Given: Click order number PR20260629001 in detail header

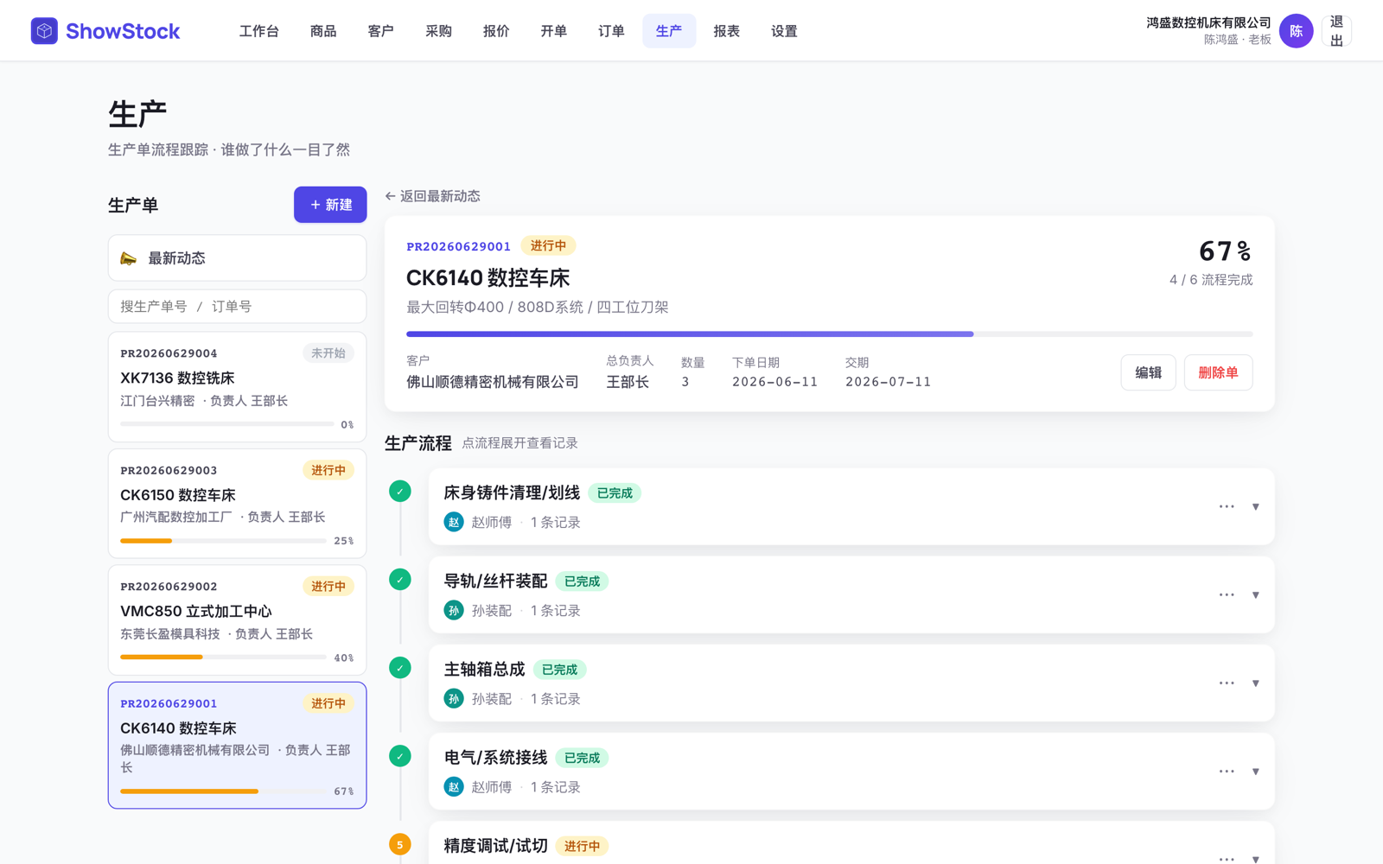Looking at the screenshot, I should coord(459,246).
